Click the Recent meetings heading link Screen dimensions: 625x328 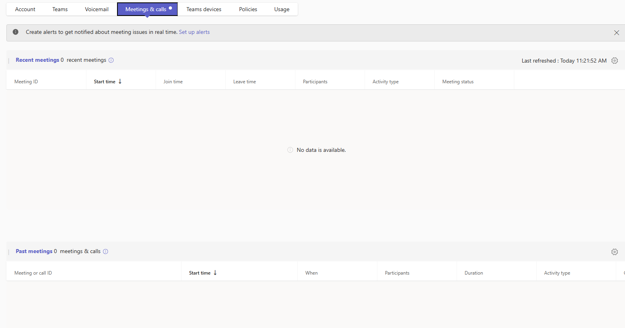[x=37, y=60]
